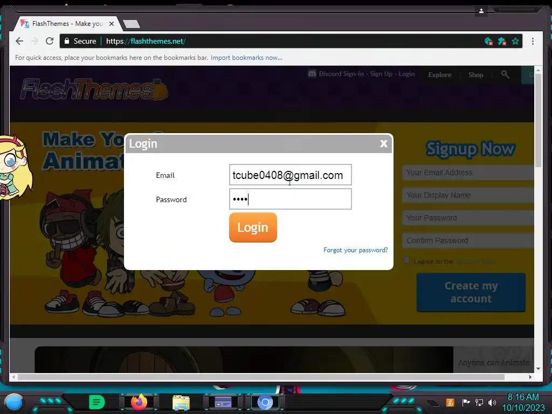The width and height of the screenshot is (552, 414).
Task: Click the site search magnifier icon
Action: point(505,74)
